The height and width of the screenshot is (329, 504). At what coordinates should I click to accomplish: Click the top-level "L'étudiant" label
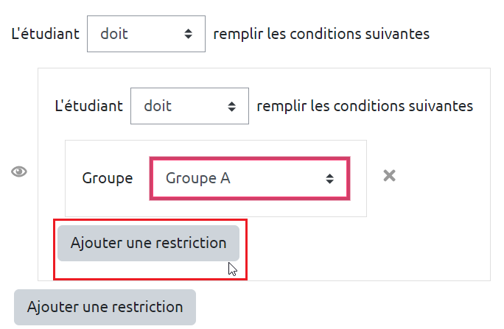coord(45,34)
